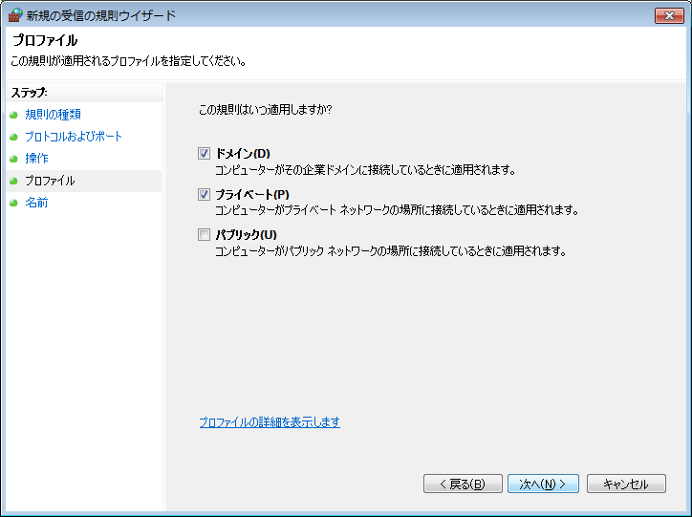Open the プロトコルおよびポート step

point(74,137)
